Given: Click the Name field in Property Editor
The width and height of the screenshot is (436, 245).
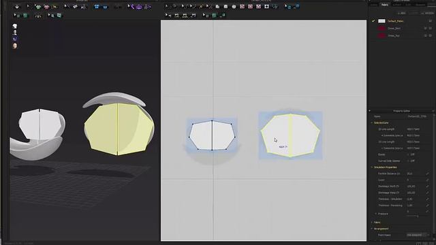Looking at the screenshot, I should [x=419, y=116].
